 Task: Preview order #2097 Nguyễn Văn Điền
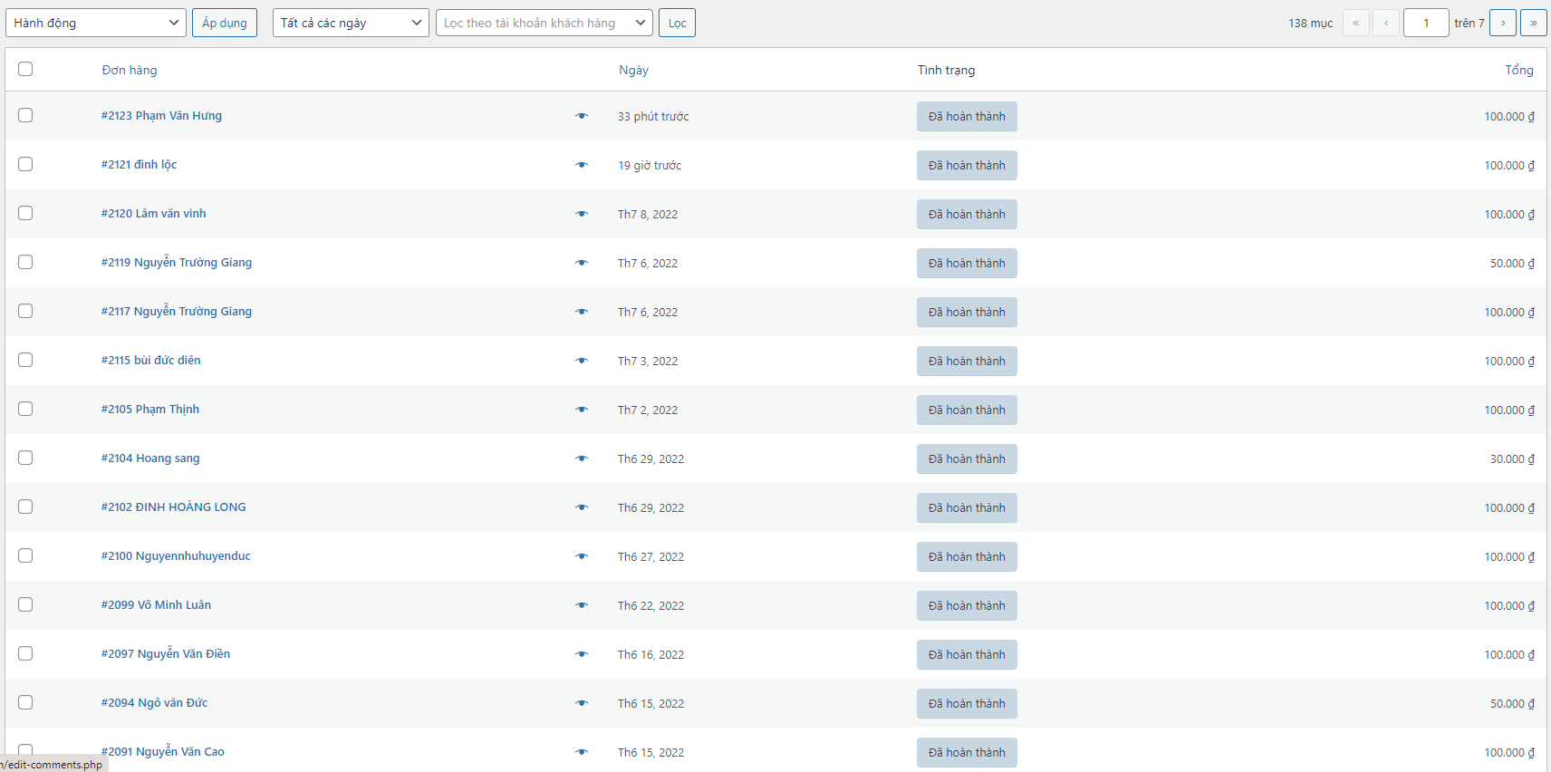pos(582,654)
